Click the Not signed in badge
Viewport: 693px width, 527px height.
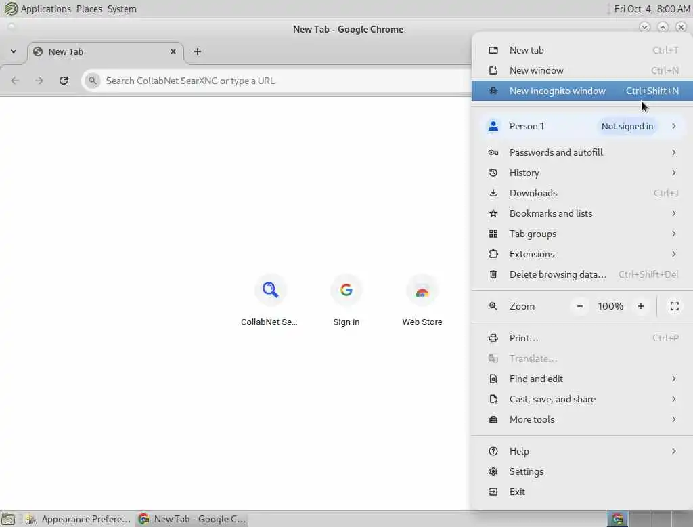tap(627, 126)
